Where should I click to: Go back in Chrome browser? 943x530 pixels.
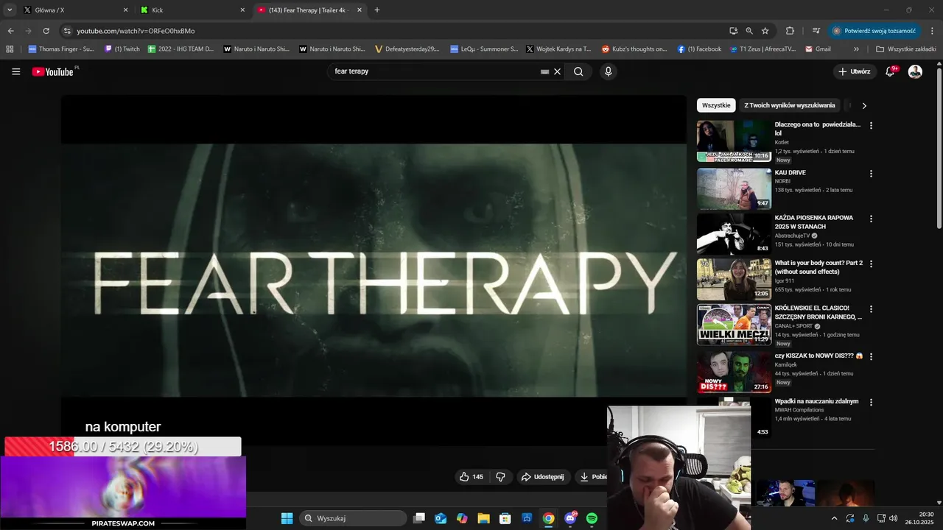10,31
